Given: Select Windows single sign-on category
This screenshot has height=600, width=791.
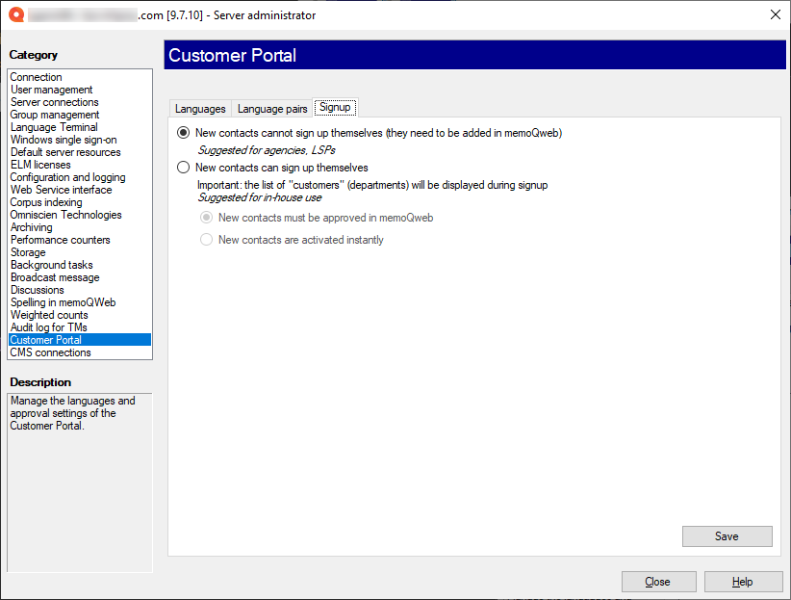Looking at the screenshot, I should [x=64, y=140].
